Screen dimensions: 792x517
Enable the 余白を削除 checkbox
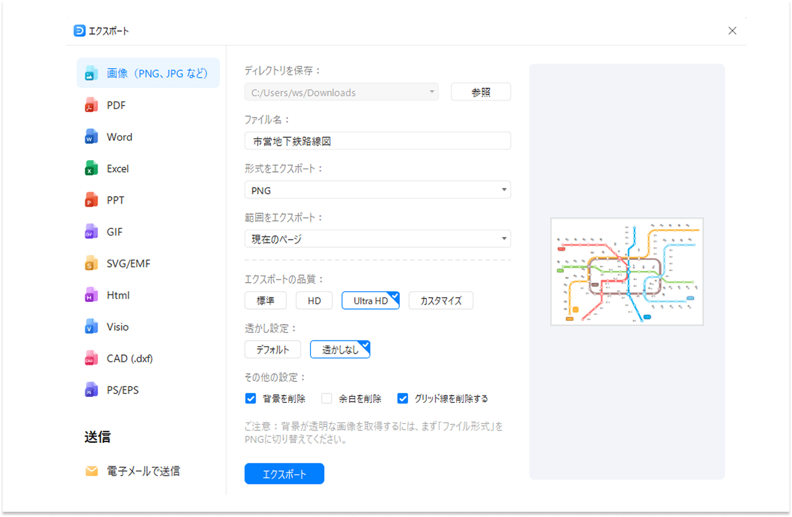(327, 398)
